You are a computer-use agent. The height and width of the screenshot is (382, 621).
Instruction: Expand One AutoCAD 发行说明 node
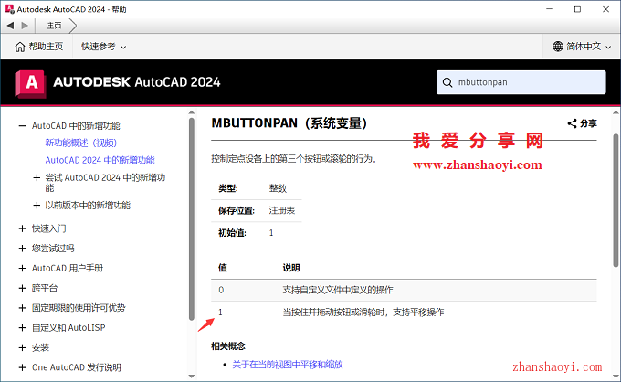(x=22, y=367)
